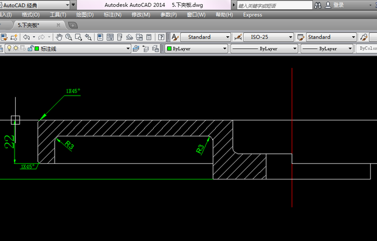The width and height of the screenshot is (377, 241).
Task: Activate Zoom Realtime tool
Action: [69, 37]
